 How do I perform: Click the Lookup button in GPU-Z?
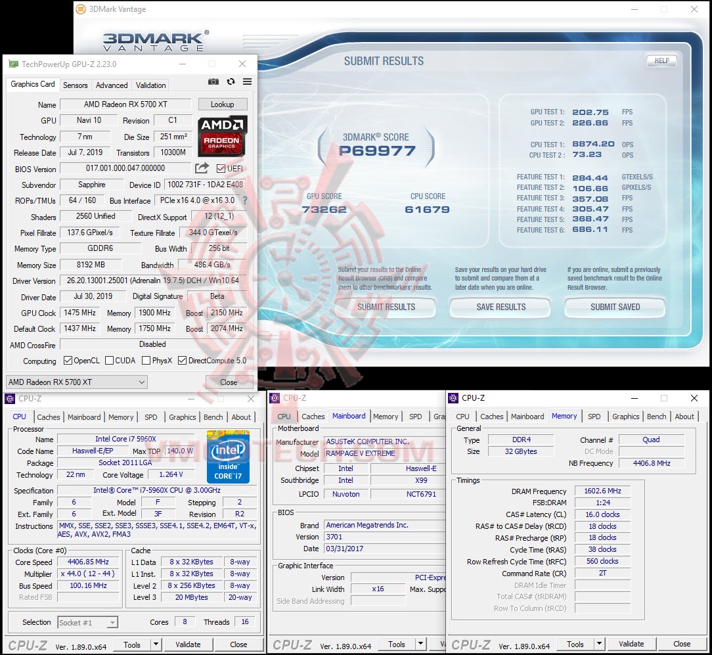(x=223, y=104)
